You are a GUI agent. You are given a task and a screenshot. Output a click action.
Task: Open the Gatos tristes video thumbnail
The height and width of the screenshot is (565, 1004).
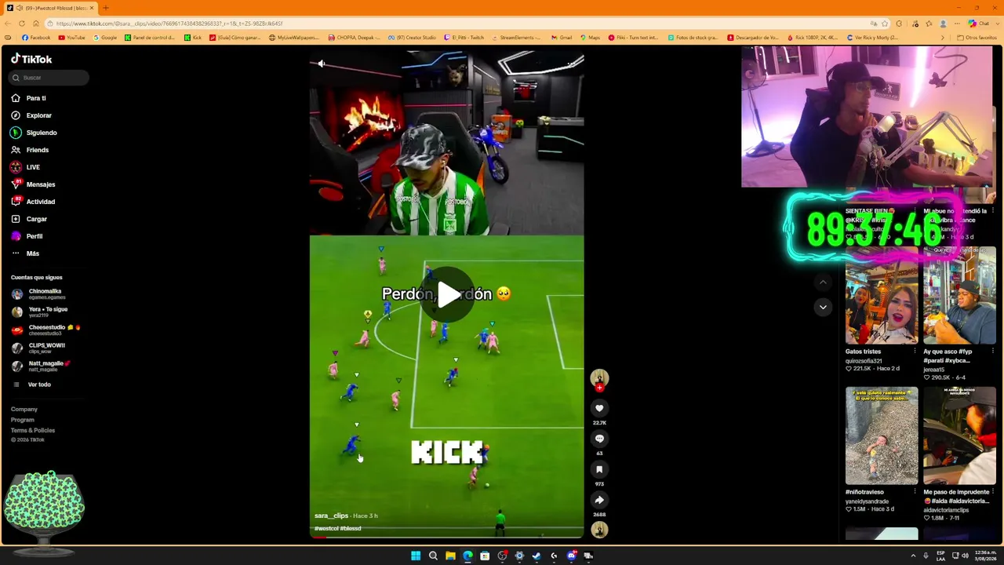882,295
